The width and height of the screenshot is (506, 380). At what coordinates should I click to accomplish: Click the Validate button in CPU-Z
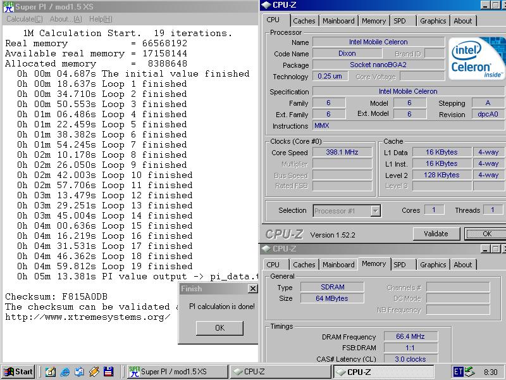tap(436, 234)
